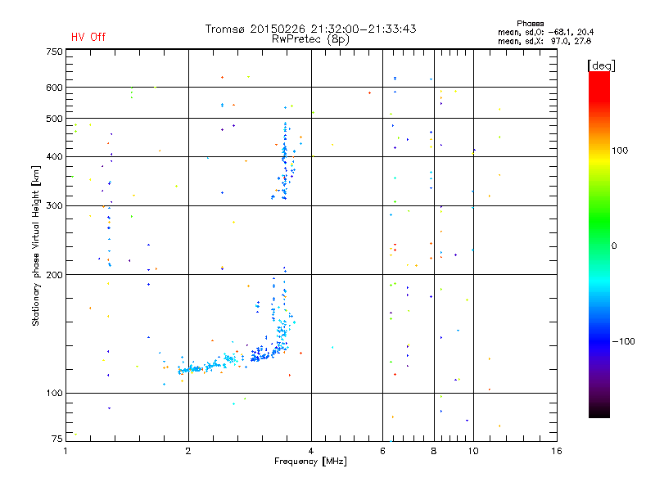Click the 100 km y-axis tick label

point(54,394)
